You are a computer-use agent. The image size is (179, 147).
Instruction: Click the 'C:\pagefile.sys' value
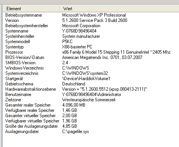click(75, 132)
